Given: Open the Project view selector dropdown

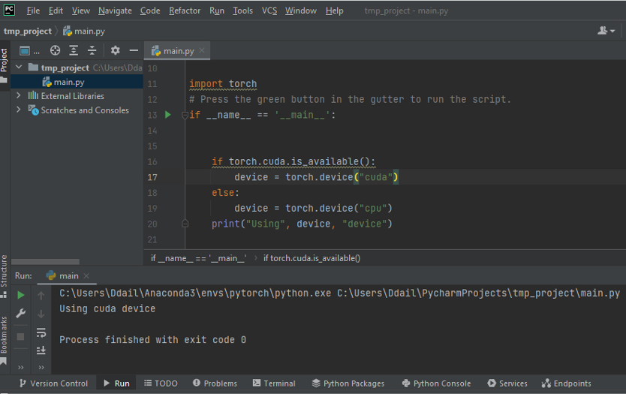Looking at the screenshot, I should (x=29, y=51).
